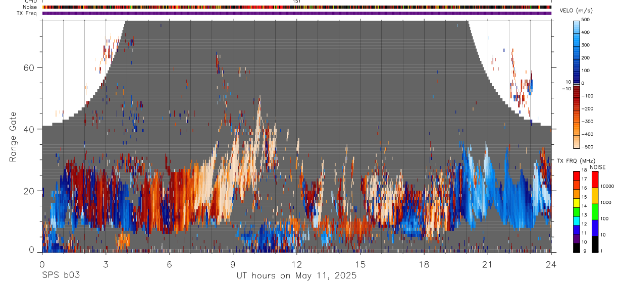
Task: Click the red 17-18 MHz frequency swatch
Action: click(577, 175)
